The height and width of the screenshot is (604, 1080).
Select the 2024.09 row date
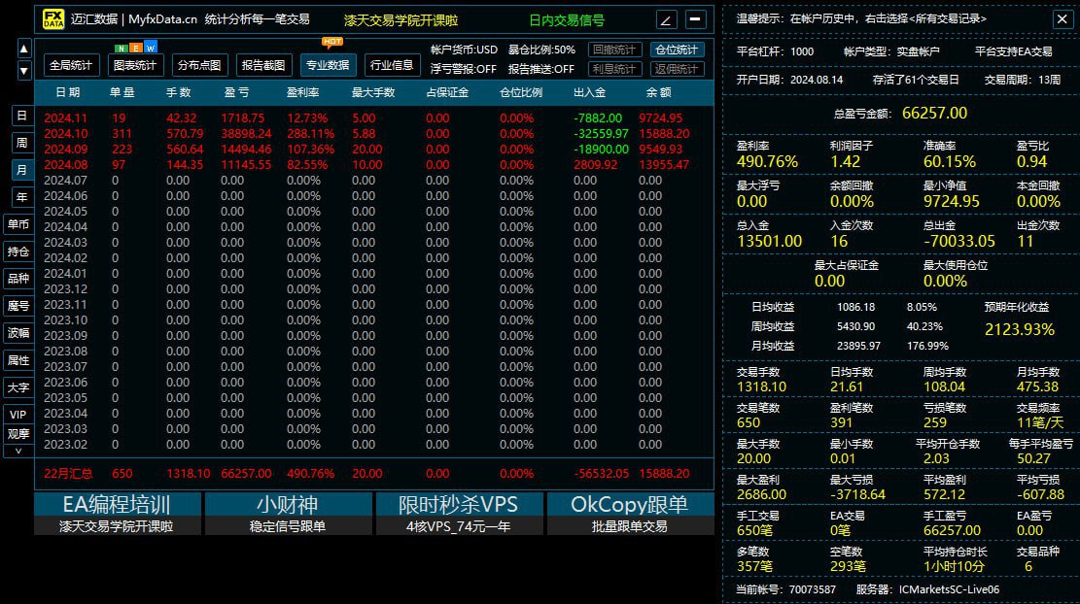tap(65, 150)
